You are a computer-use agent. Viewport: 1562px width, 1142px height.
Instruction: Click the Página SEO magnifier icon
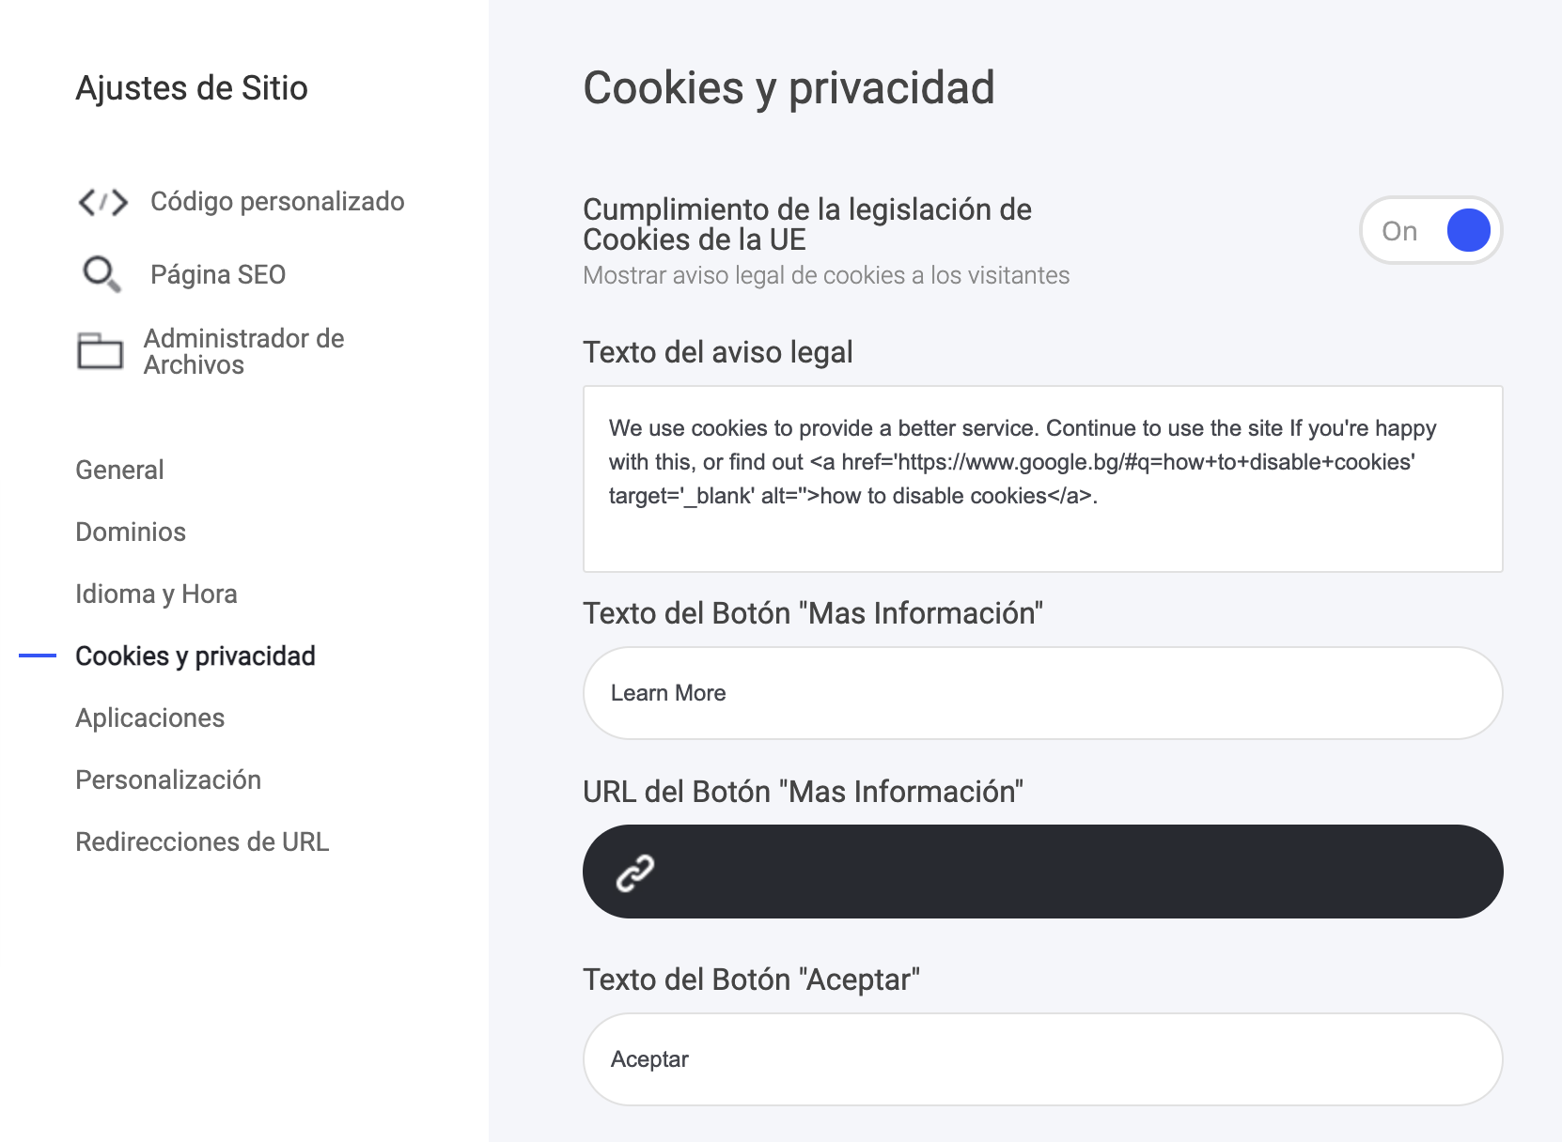[102, 274]
